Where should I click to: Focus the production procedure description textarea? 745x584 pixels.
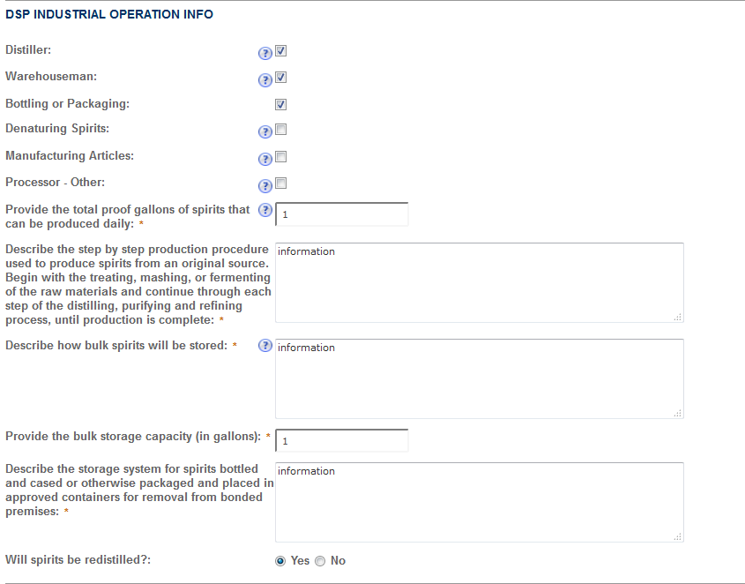pyautogui.click(x=479, y=282)
